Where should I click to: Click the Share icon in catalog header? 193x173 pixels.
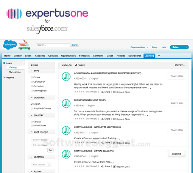pos(76,65)
